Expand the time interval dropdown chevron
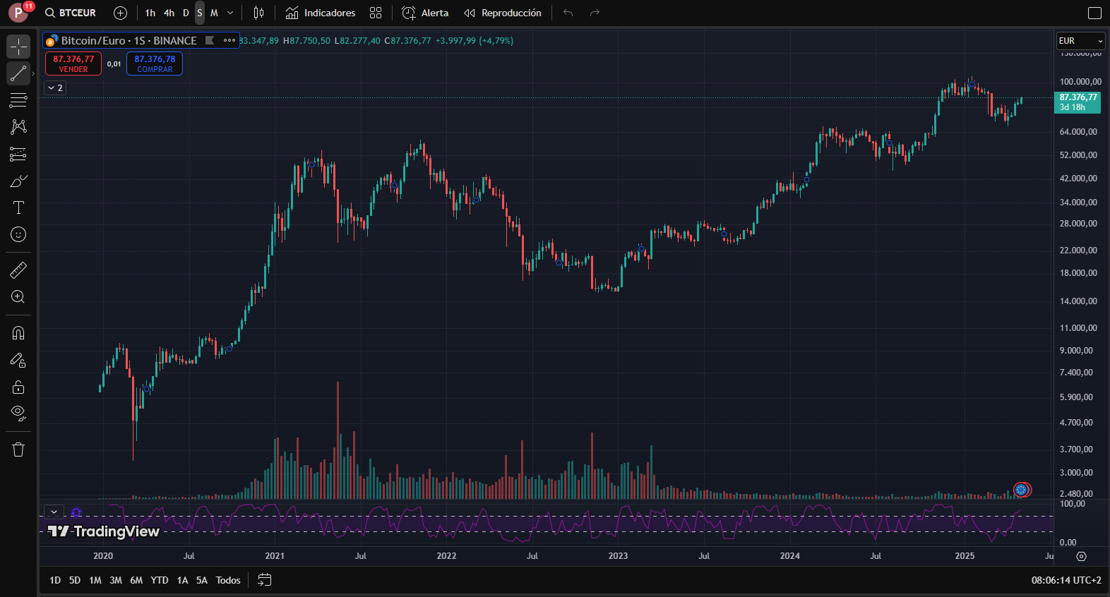 click(230, 13)
